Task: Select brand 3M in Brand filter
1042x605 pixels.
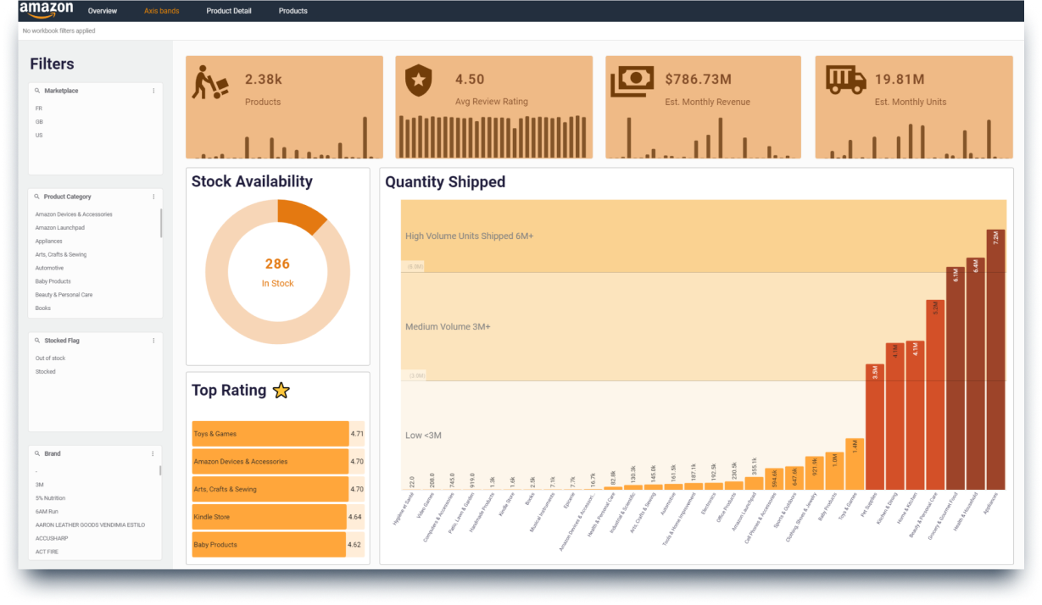Action: tap(39, 485)
